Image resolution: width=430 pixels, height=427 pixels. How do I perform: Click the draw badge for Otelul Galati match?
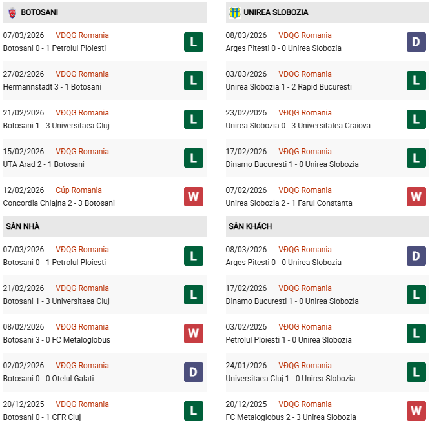click(x=194, y=372)
